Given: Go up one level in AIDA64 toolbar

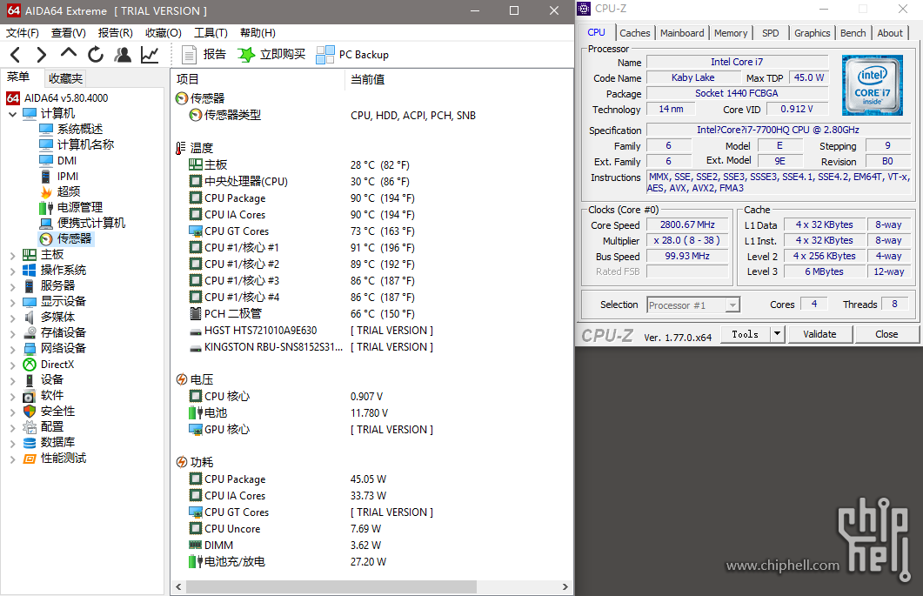Looking at the screenshot, I should tap(68, 54).
